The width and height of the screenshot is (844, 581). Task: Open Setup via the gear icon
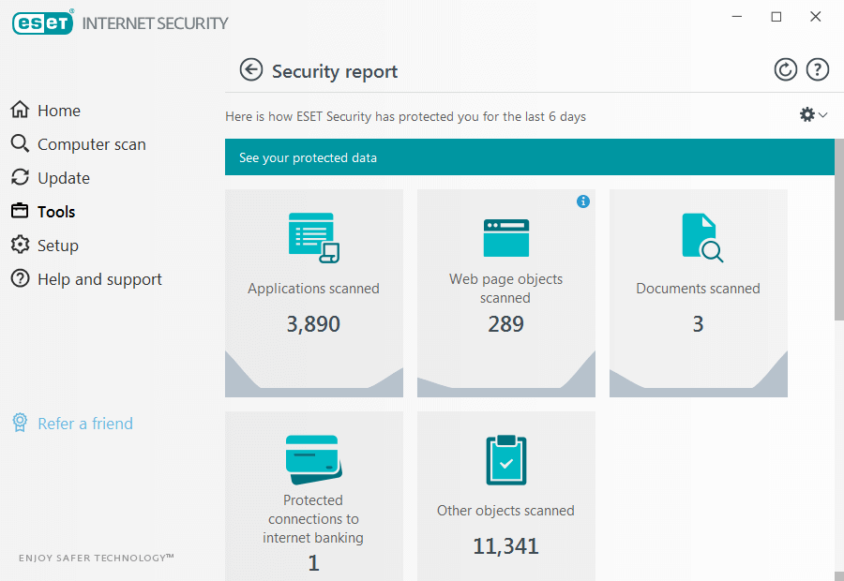[19, 245]
